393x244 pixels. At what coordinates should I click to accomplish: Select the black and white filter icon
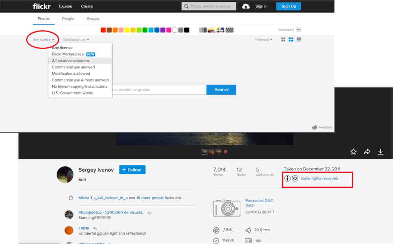(203, 30)
